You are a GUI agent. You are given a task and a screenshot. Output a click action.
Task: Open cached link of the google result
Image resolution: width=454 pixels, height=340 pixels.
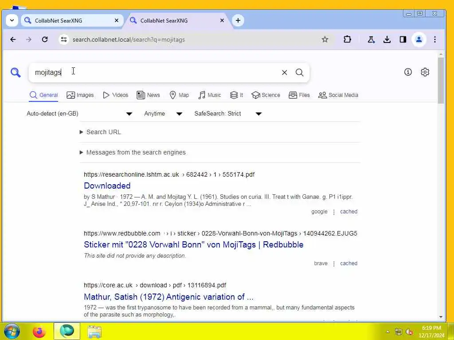(x=348, y=212)
